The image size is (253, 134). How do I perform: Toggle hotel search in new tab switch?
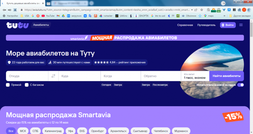tap(240, 85)
